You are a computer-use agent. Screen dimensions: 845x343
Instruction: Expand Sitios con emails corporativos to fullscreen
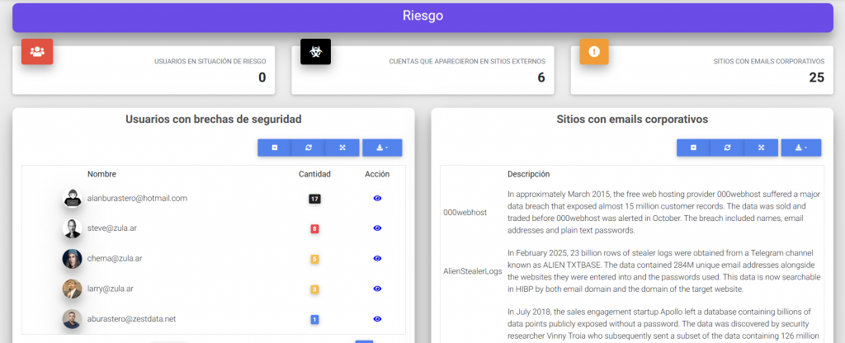pyautogui.click(x=761, y=148)
